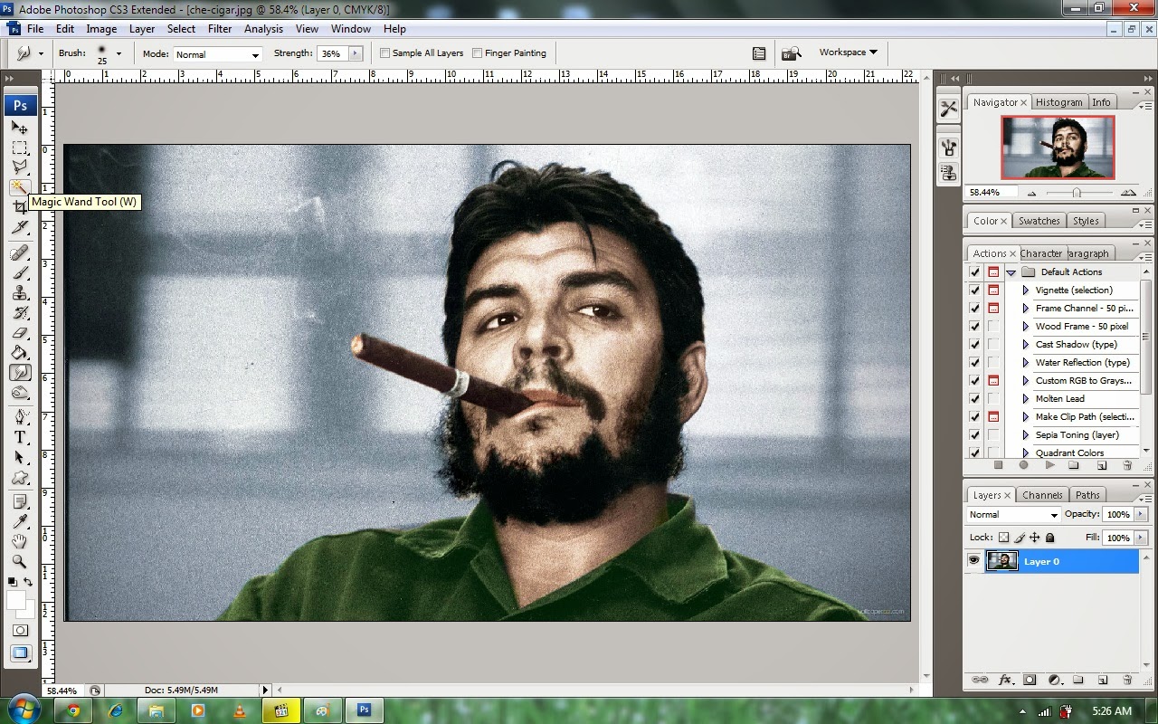Select the Brush tool in toolbox

(x=20, y=272)
